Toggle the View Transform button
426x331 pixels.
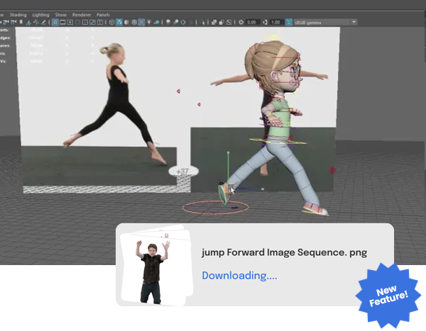tap(289, 22)
